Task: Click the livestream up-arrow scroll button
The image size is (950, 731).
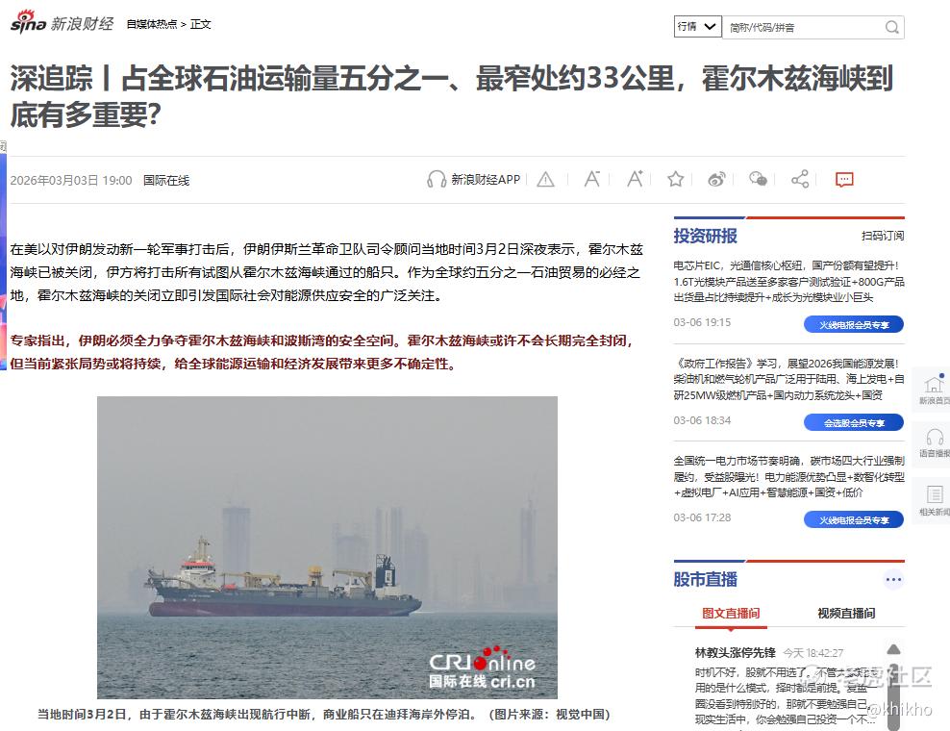Action: point(893,649)
